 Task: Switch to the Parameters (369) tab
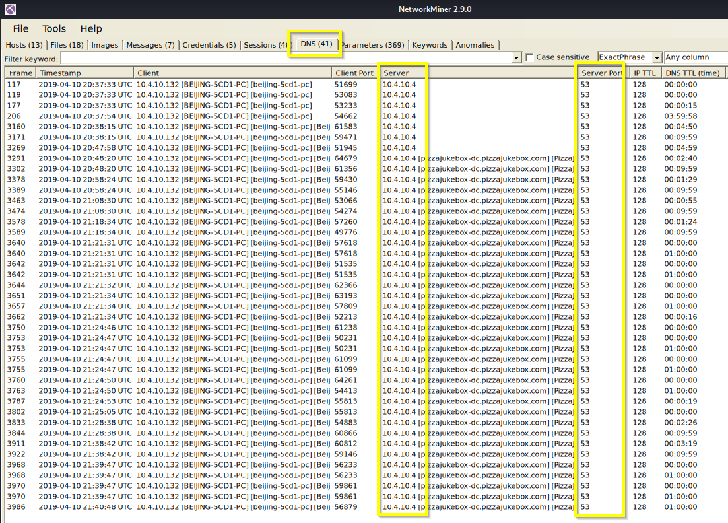pos(372,45)
